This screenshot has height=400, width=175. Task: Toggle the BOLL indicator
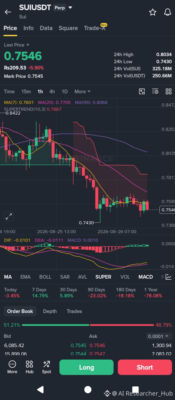click(x=45, y=277)
